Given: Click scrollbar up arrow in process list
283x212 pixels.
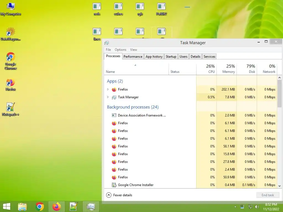Looking at the screenshot, I should 279,78.
